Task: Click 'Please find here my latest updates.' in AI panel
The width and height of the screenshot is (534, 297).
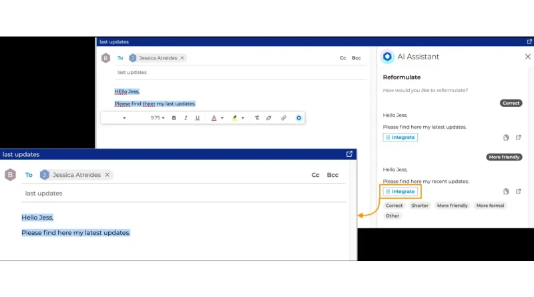Action: tap(425, 127)
